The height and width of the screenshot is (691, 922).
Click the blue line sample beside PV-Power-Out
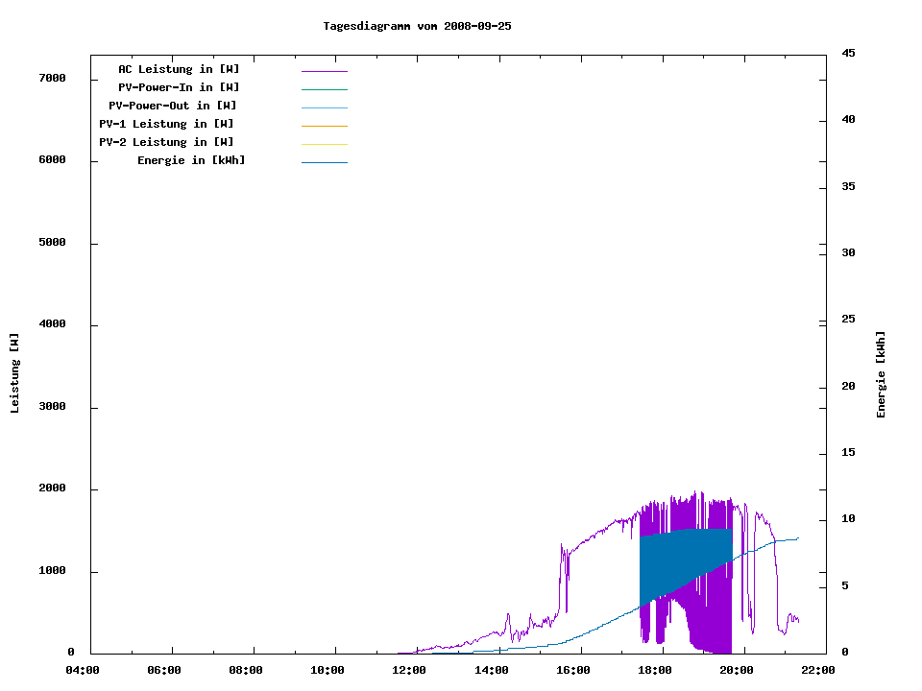(324, 107)
